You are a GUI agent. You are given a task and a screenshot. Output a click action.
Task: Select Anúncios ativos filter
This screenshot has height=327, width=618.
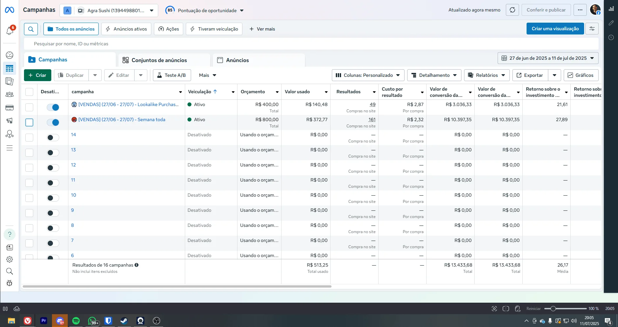(x=126, y=29)
